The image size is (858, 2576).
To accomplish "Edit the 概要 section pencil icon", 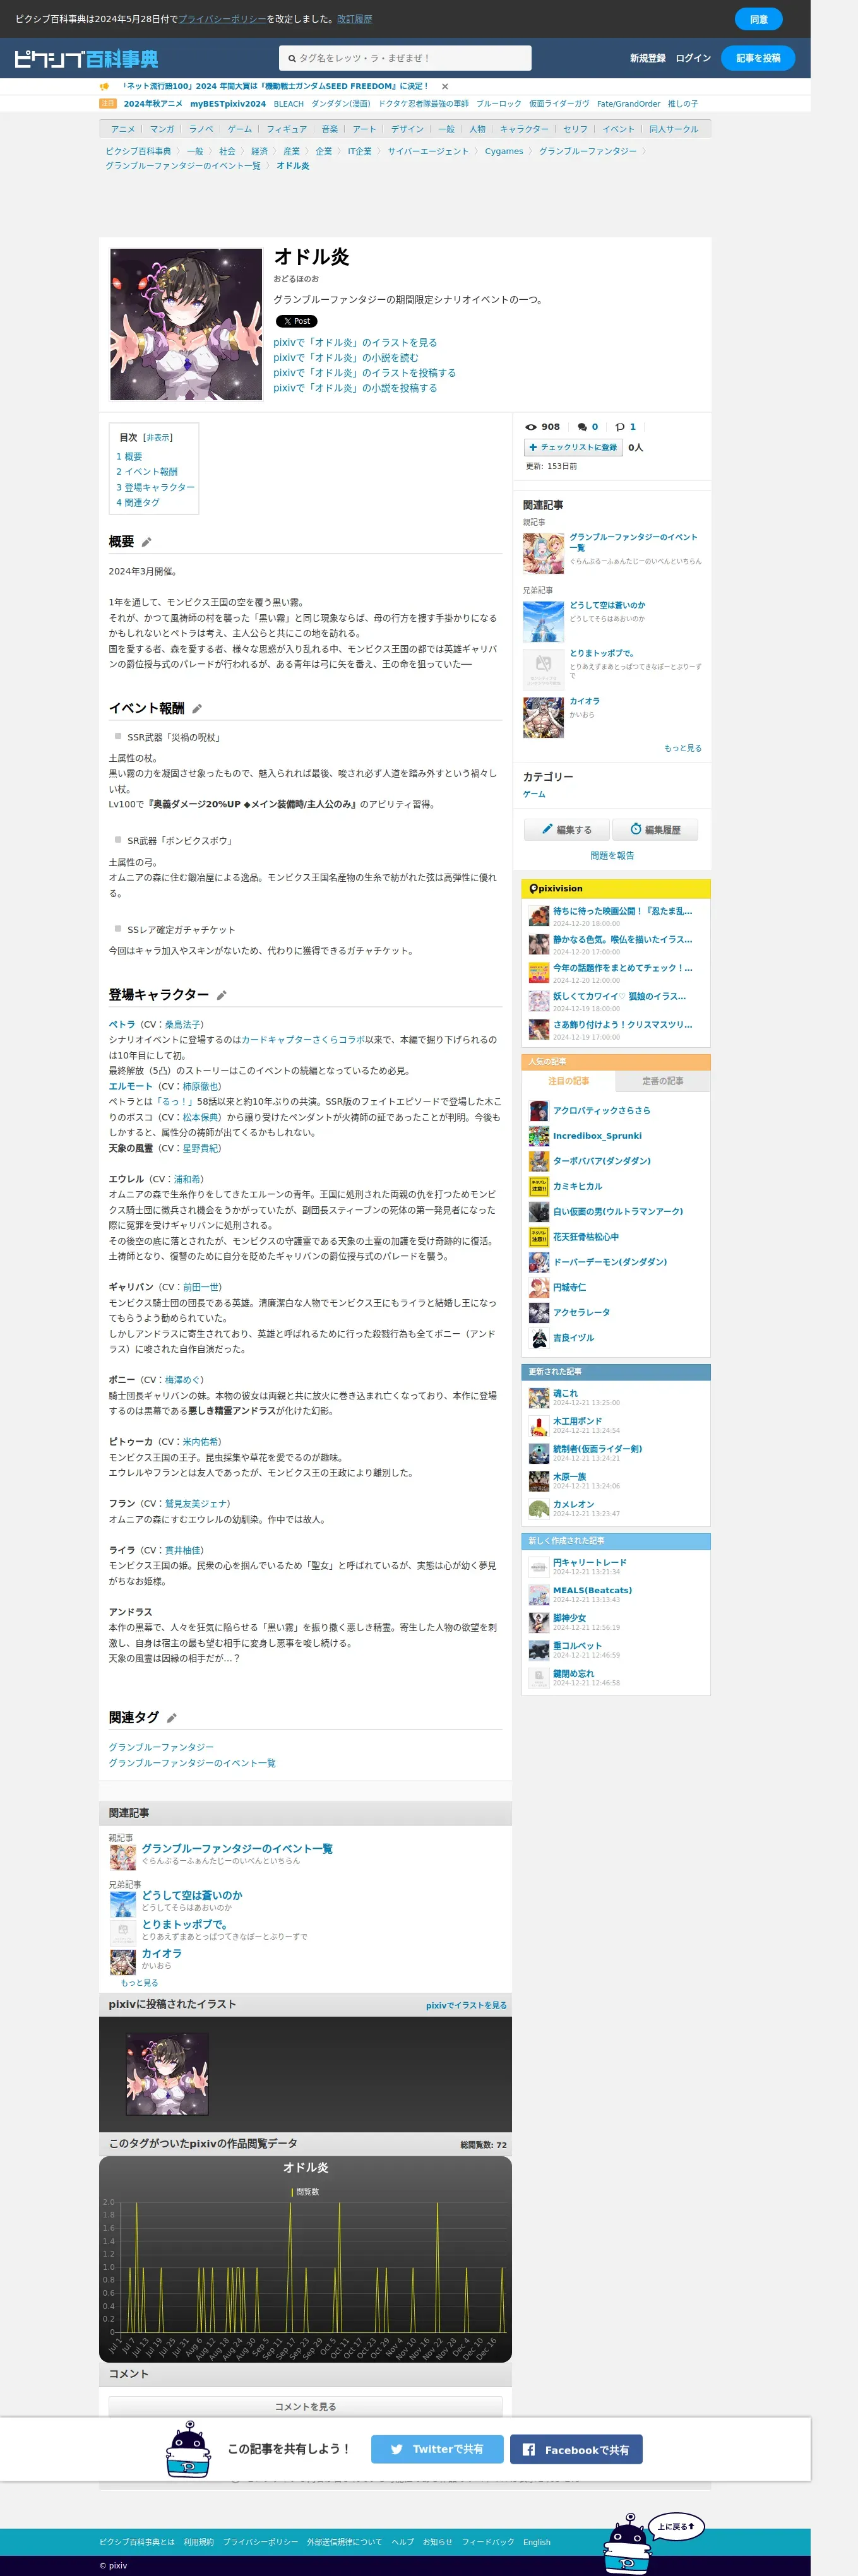I will [x=146, y=542].
